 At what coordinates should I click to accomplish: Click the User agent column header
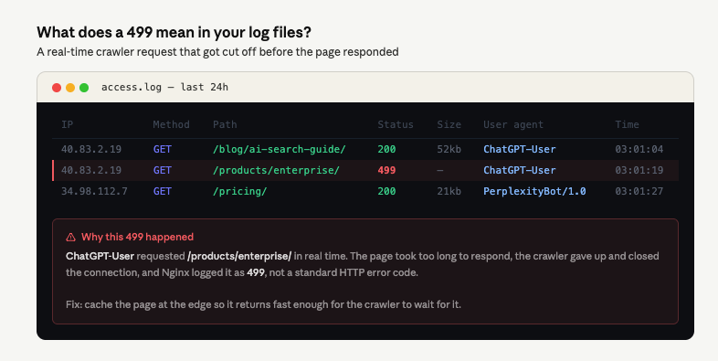513,124
